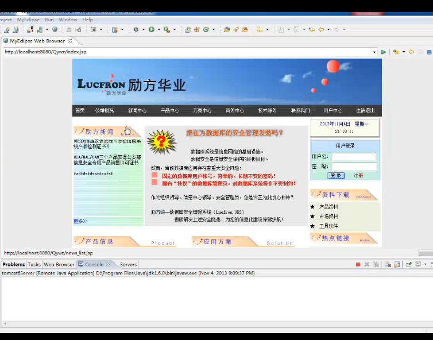Click the 首页 navigation link
Image resolution: width=433 pixels, height=340 pixels.
tap(80, 110)
